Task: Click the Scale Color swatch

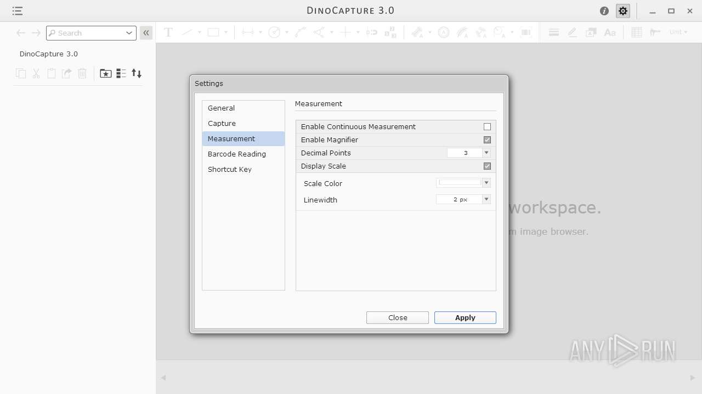Action: [x=460, y=183]
